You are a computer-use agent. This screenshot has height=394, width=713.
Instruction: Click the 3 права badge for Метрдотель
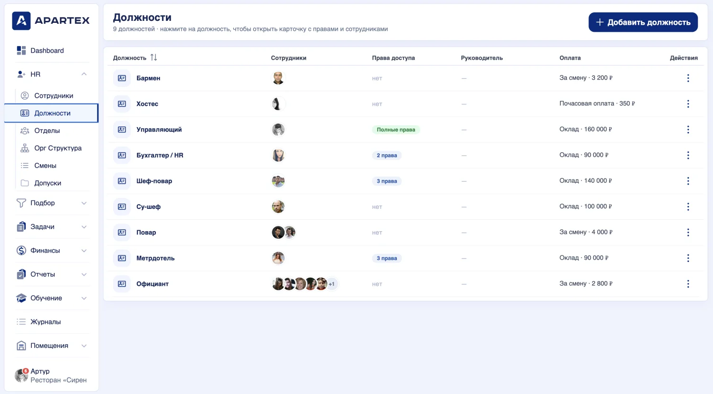coord(386,258)
